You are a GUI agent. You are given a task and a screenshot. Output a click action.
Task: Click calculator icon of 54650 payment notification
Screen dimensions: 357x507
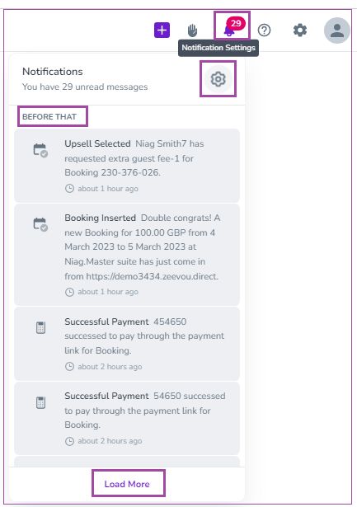pyautogui.click(x=40, y=402)
